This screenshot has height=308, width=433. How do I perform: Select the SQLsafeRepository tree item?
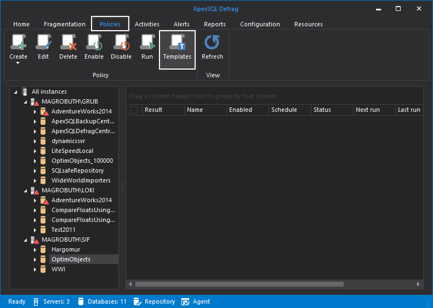(x=78, y=170)
